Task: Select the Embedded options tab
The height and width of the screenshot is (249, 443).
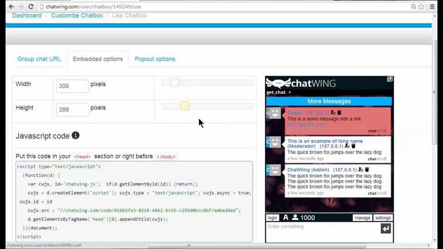Action: coord(98,59)
